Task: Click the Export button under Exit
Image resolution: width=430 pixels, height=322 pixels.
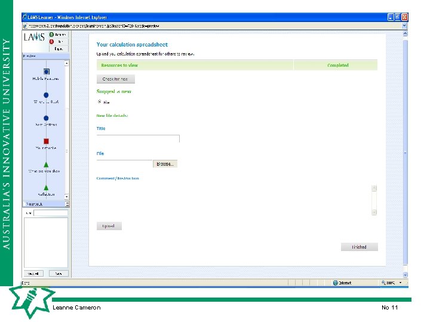Action: pyautogui.click(x=58, y=49)
